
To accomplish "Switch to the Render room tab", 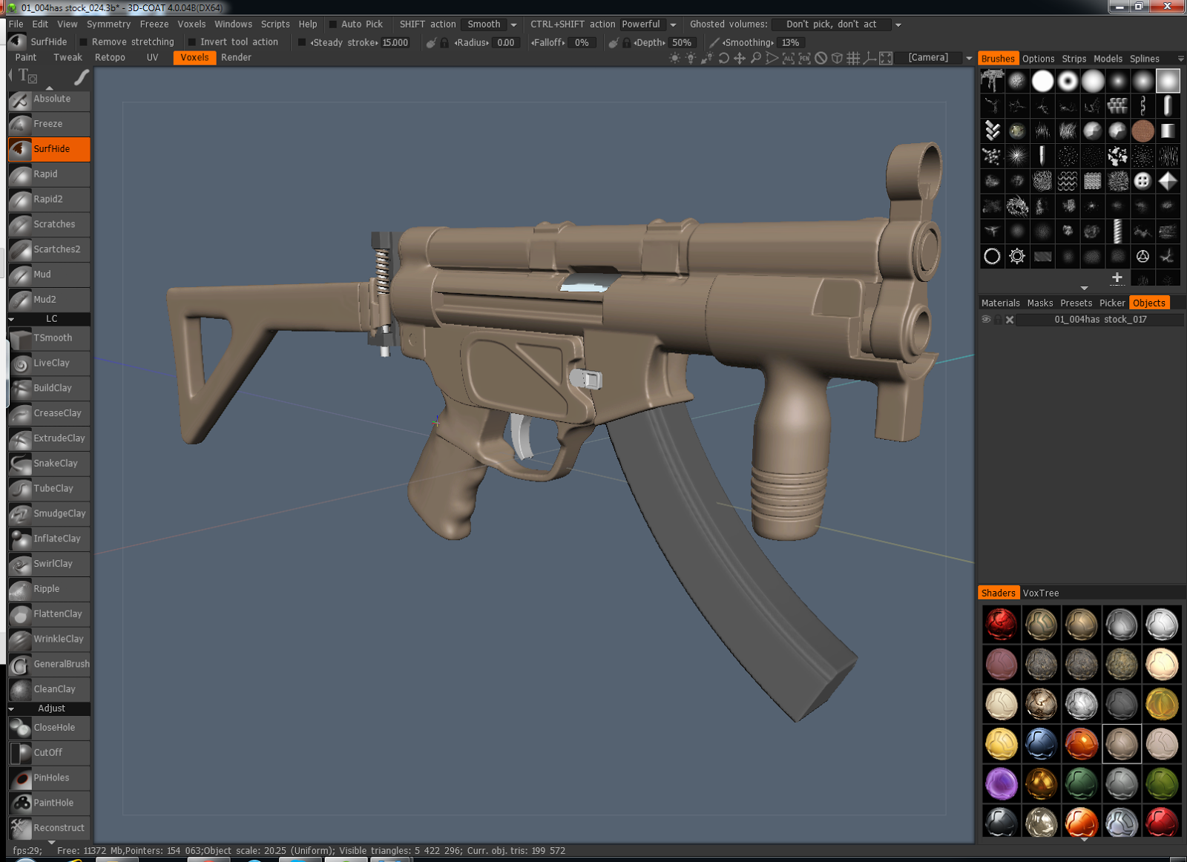I will coord(236,58).
